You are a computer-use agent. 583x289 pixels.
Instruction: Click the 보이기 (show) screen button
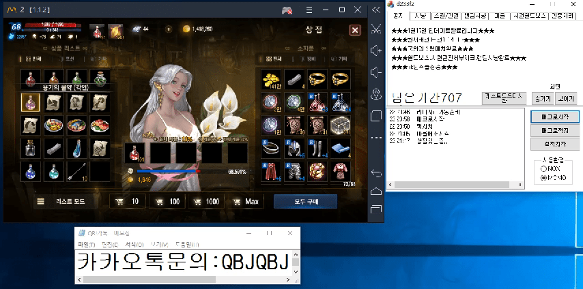pyautogui.click(x=566, y=98)
